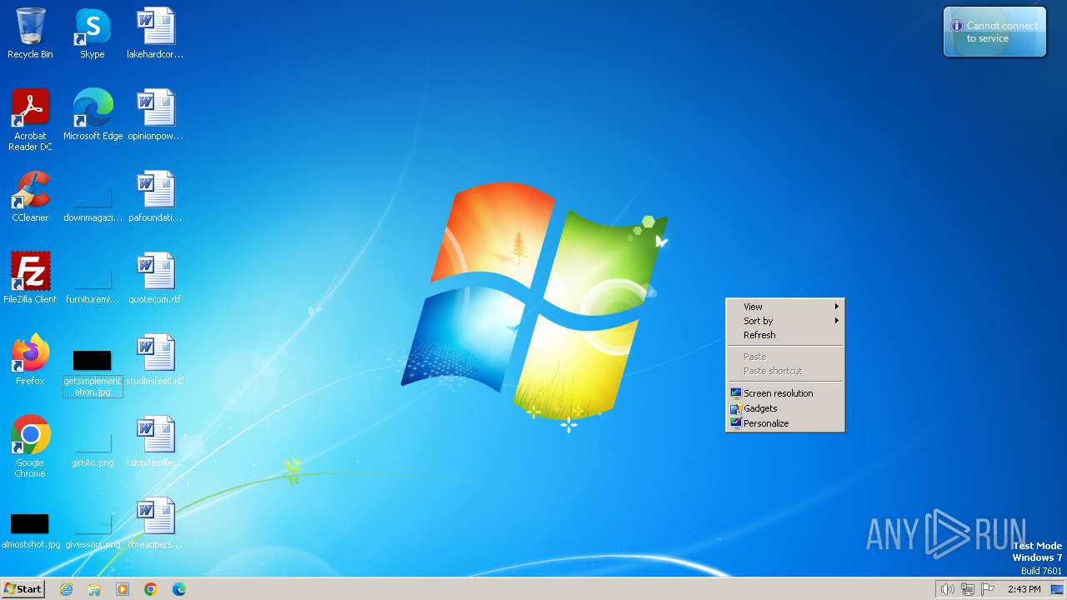
Task: Open Windows Explorer from the taskbar
Action: point(94,589)
